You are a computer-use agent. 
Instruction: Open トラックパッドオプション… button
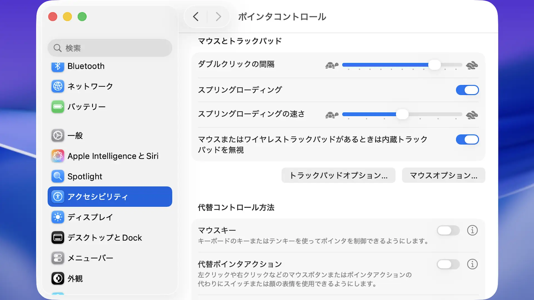[x=338, y=175]
